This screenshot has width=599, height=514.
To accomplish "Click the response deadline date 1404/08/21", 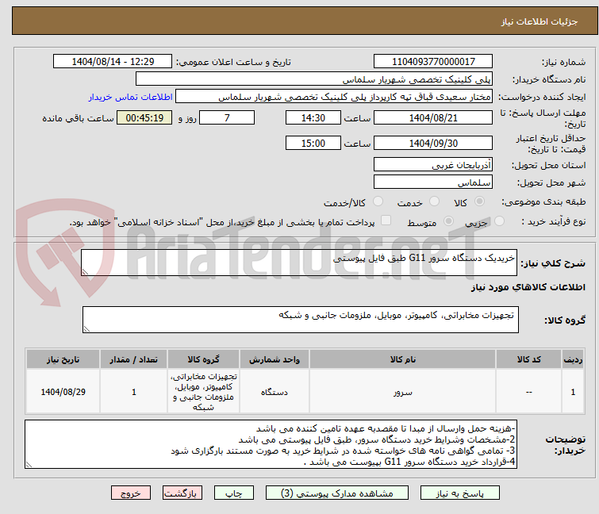I will pyautogui.click(x=433, y=117).
